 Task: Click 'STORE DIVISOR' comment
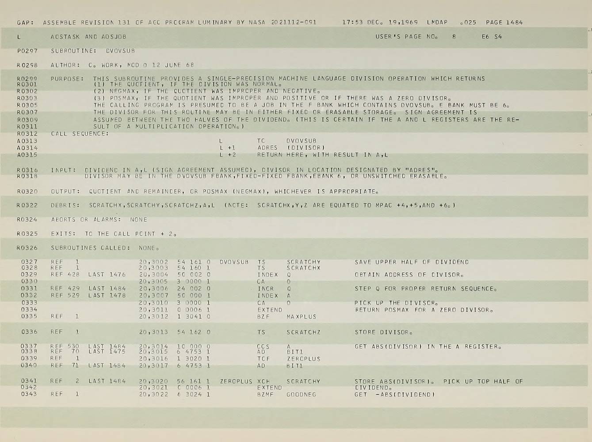pos(384,332)
